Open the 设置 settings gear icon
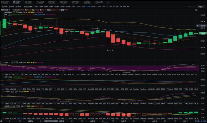 tap(10, 6)
